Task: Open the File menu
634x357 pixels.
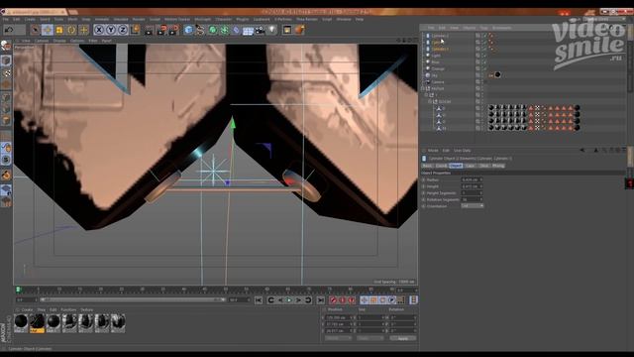Action: coord(6,19)
